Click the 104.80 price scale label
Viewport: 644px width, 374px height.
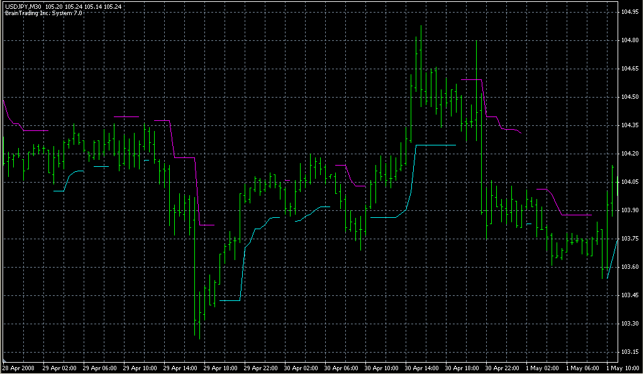pyautogui.click(x=630, y=40)
